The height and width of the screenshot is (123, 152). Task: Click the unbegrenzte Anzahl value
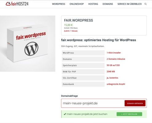116,84
